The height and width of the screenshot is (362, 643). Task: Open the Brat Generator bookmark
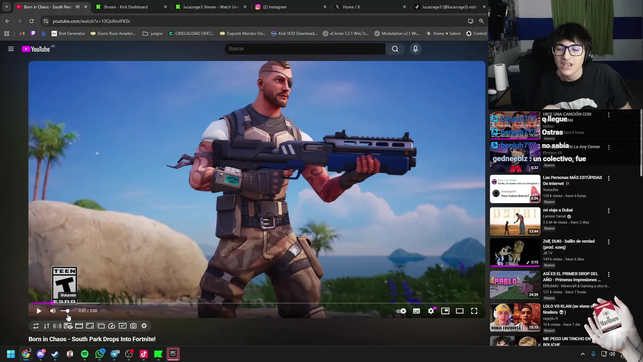[68, 34]
